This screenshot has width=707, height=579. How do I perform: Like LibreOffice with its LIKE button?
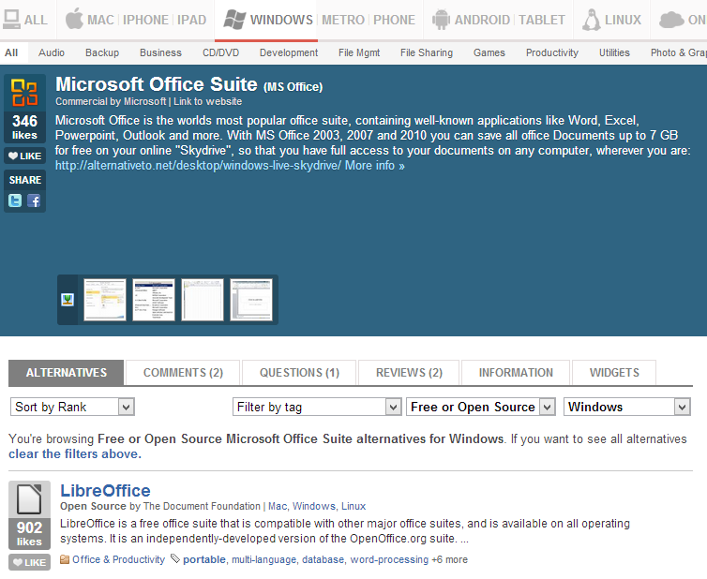coord(29,562)
